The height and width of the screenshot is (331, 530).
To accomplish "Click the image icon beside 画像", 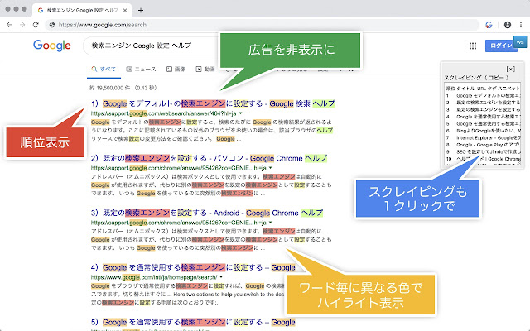I will [x=169, y=69].
